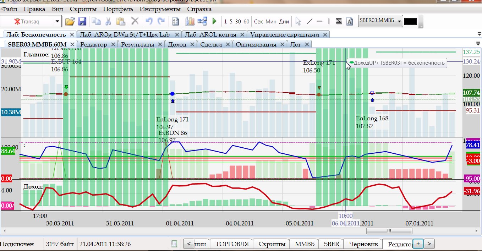Select the horizontal line drawing tool
482x251 pixels.
[319, 21]
